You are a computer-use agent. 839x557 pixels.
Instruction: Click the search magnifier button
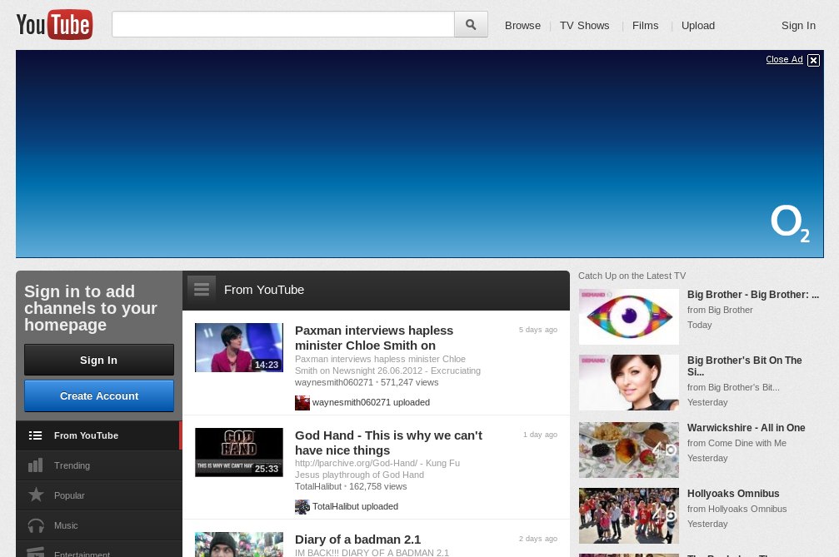[471, 25]
